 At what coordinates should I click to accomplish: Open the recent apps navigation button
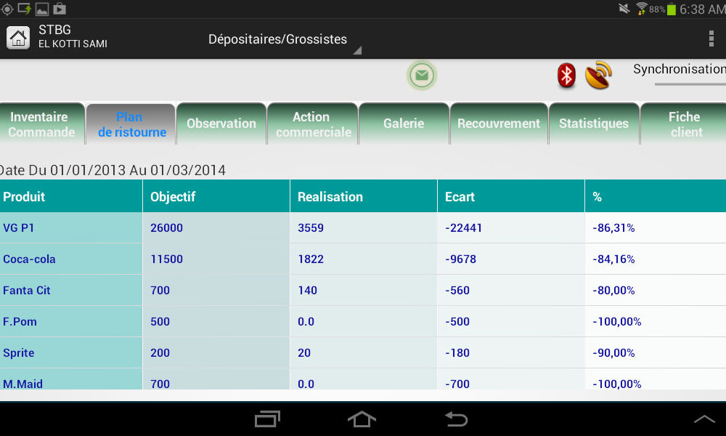click(x=267, y=419)
